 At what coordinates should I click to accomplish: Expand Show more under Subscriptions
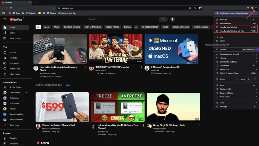[14, 125]
